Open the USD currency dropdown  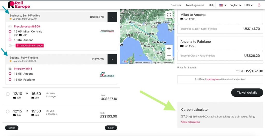tap(248, 5)
